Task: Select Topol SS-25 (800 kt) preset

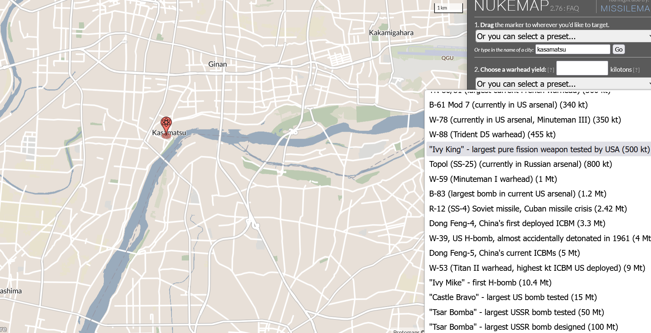Action: [539, 164]
